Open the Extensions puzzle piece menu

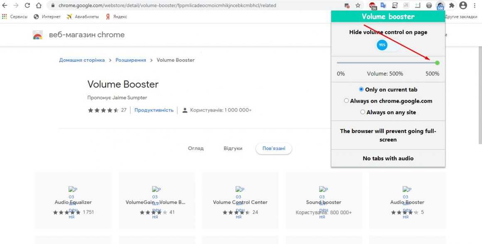tap(452, 5)
